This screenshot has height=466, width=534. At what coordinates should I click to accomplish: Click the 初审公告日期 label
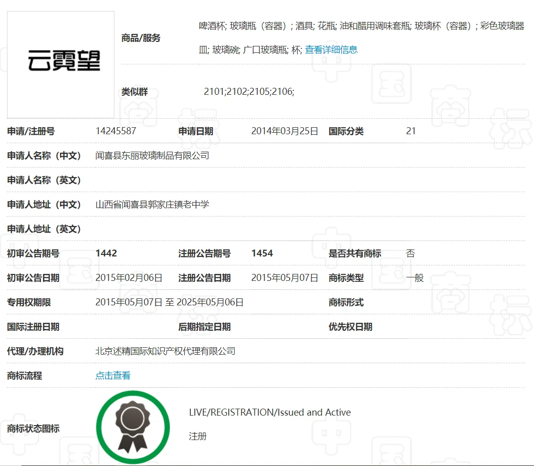coord(33,278)
